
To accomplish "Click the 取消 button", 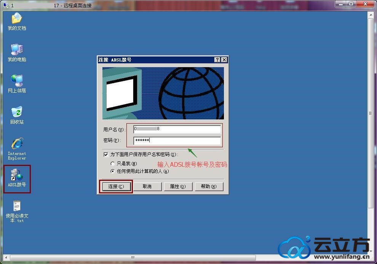I will pyautogui.click(x=147, y=187).
